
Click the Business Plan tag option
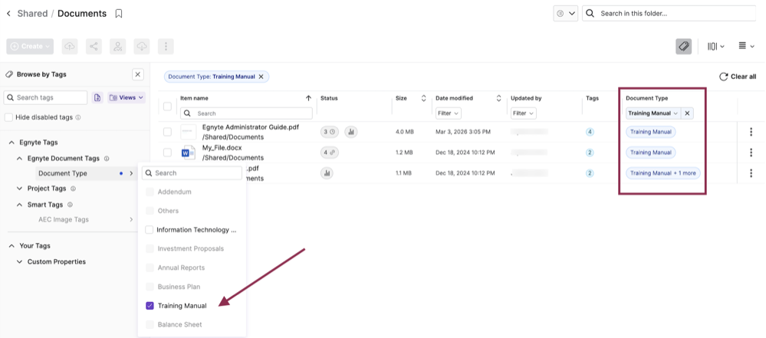tap(179, 287)
